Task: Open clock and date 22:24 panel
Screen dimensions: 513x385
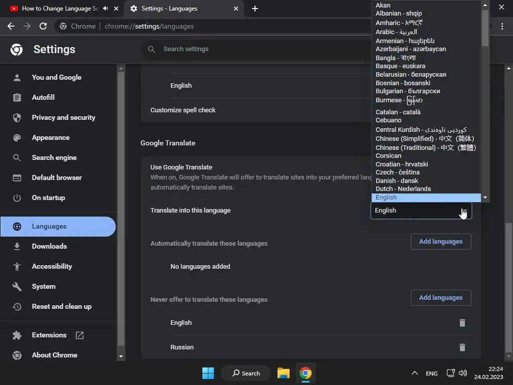Action: coord(489,373)
